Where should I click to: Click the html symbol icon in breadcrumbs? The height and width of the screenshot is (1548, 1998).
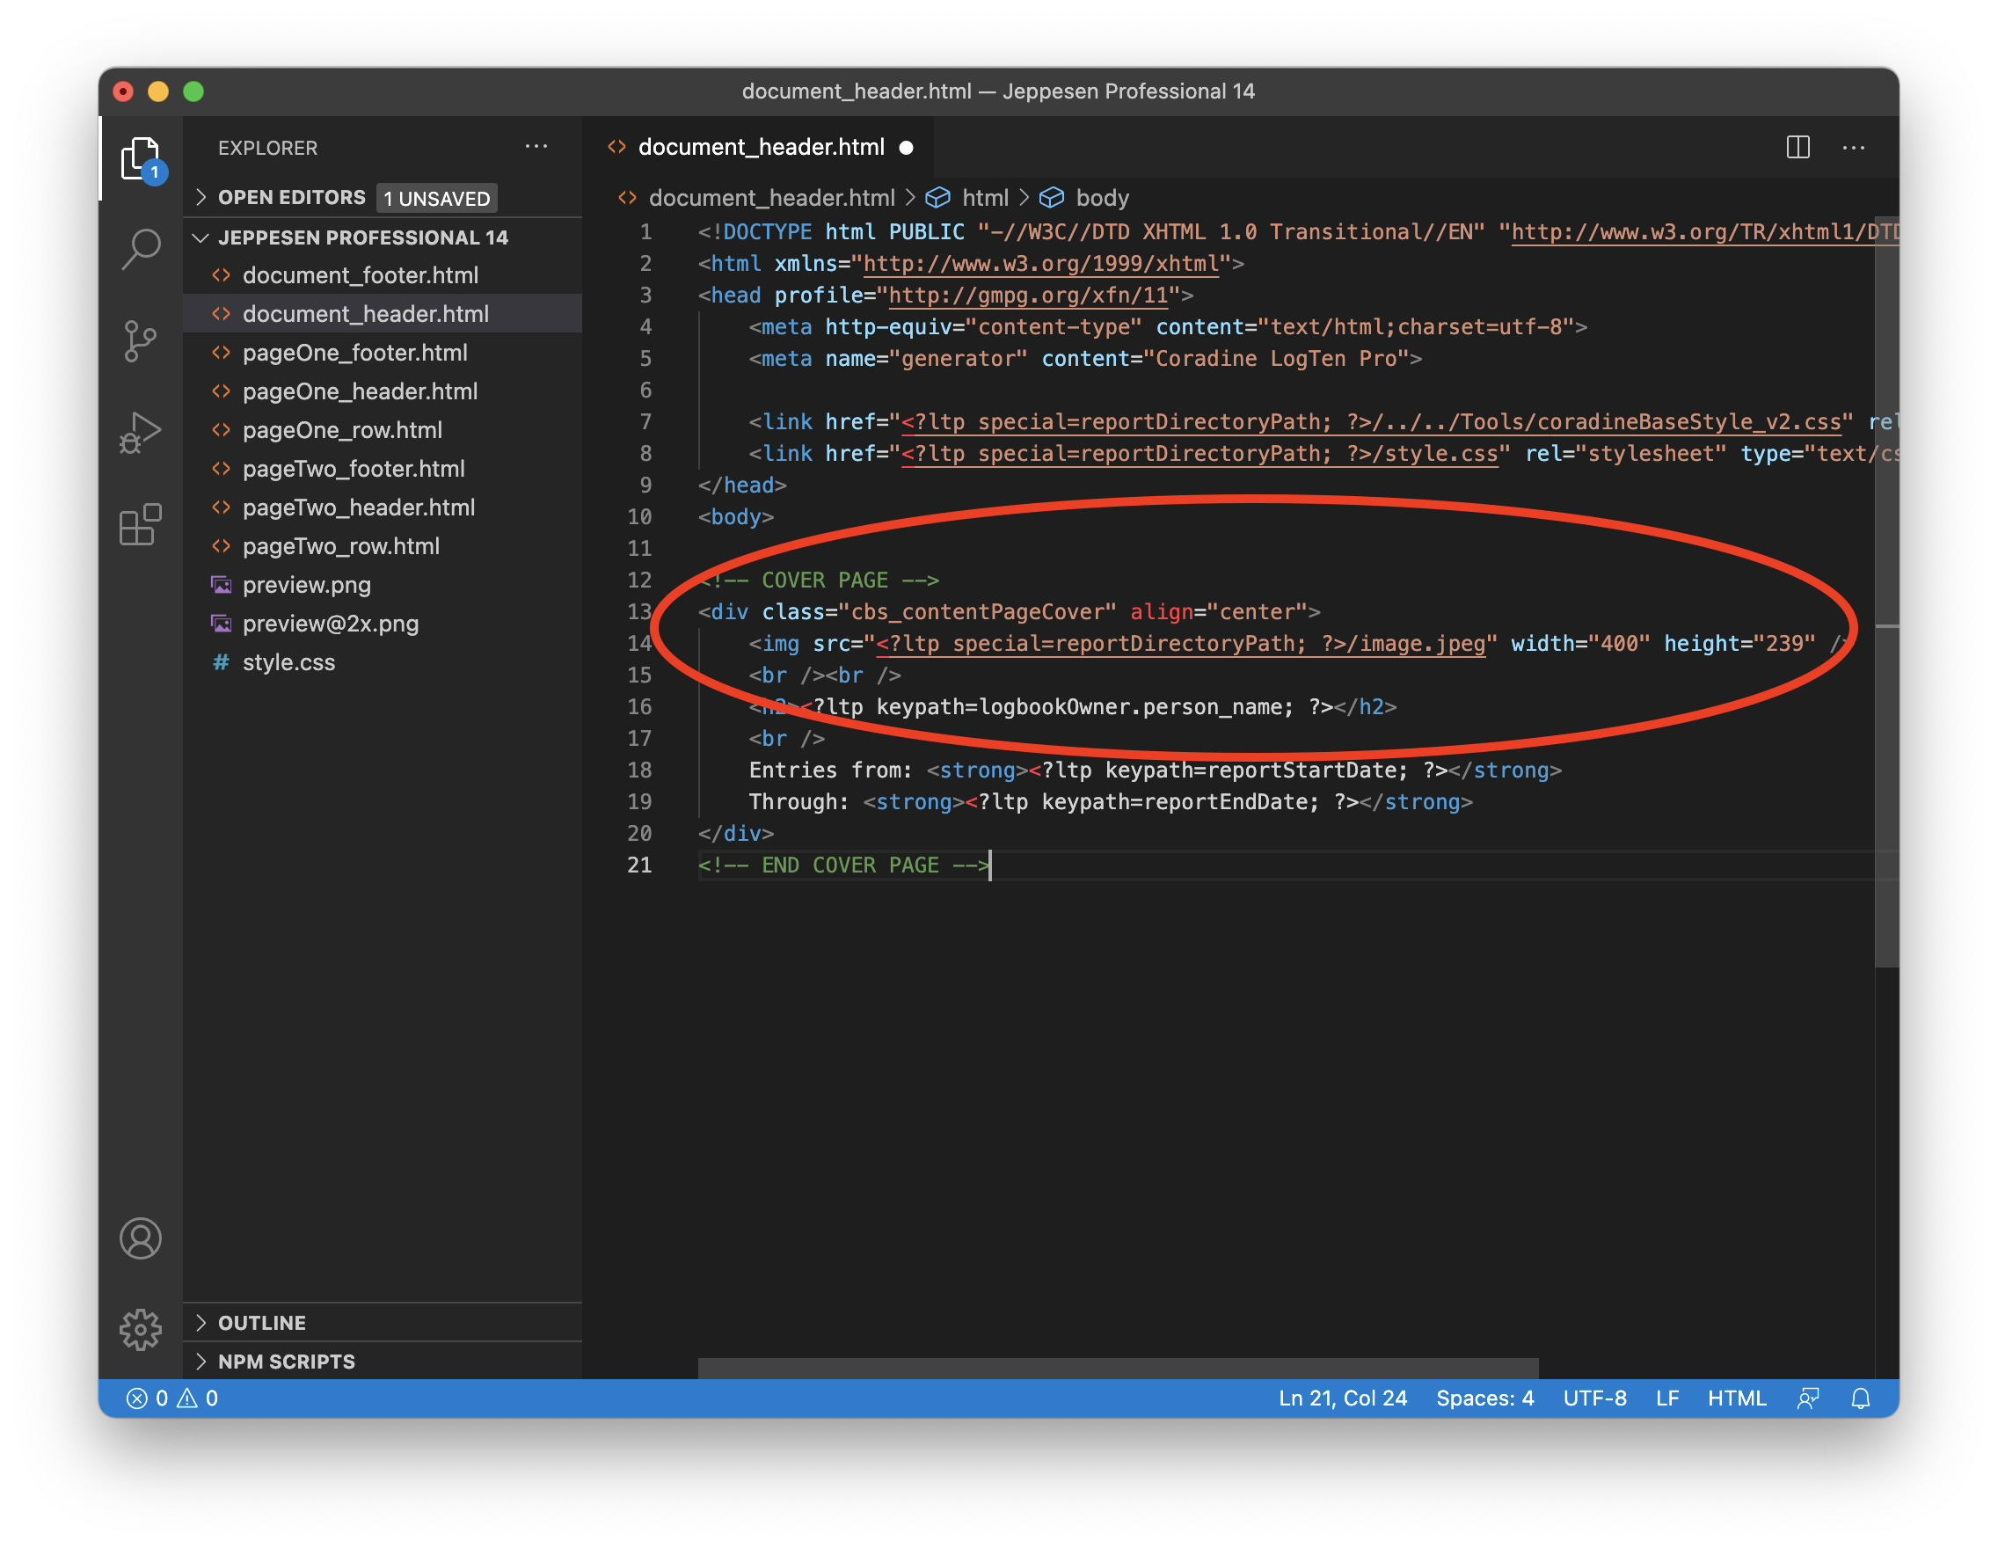click(x=937, y=198)
